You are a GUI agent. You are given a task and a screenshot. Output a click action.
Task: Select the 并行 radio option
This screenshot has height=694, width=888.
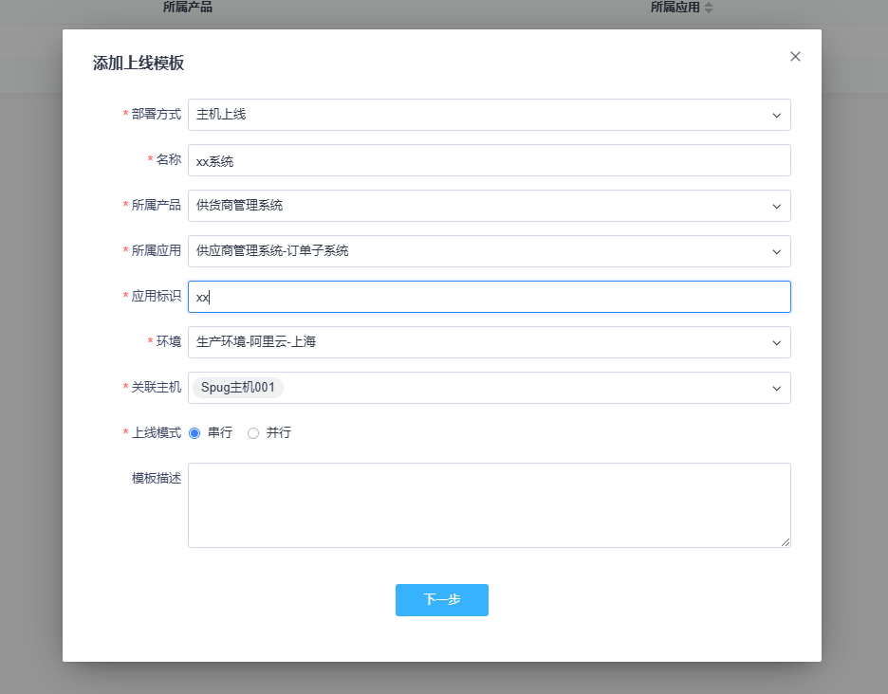pyautogui.click(x=253, y=433)
